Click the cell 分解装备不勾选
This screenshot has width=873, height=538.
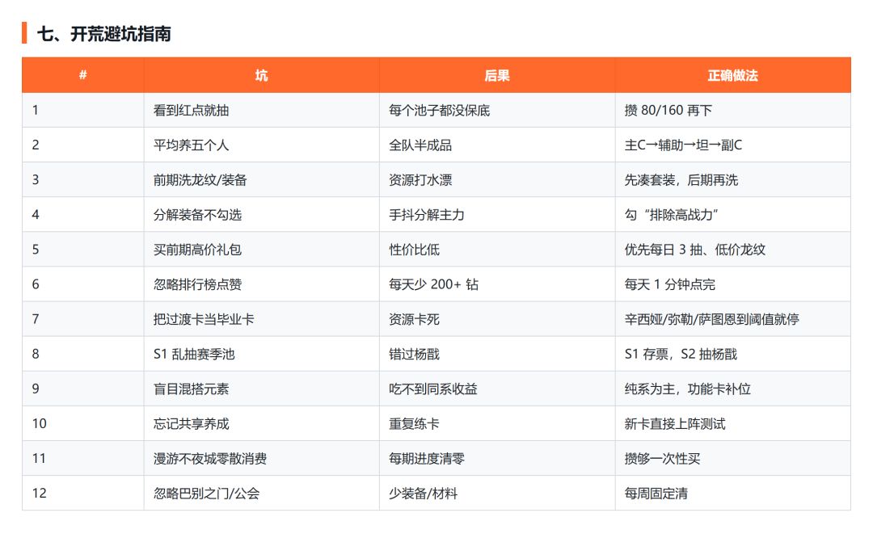point(262,215)
